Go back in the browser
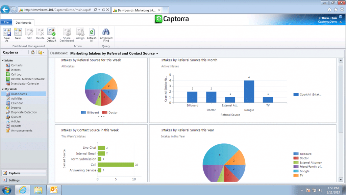346x195 pixels. [5, 10]
